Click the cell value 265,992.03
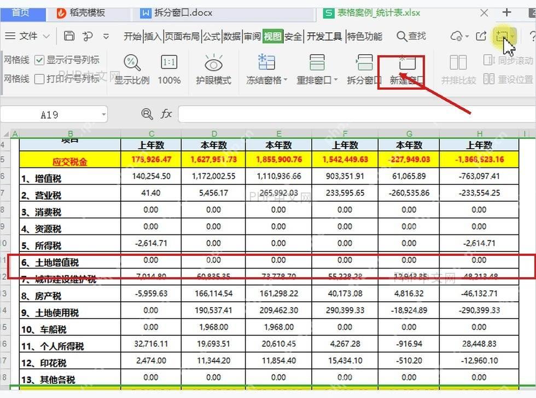Screen dimensions: 536x398 click(278, 193)
